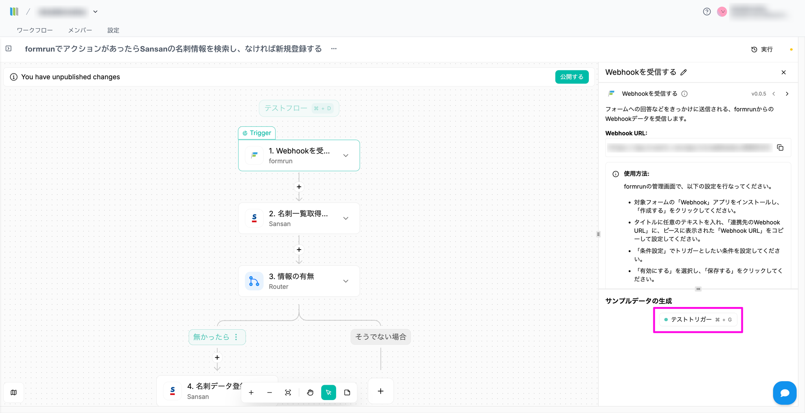The width and height of the screenshot is (805, 413).
Task: Zoom out on the canvas
Action: (x=270, y=393)
